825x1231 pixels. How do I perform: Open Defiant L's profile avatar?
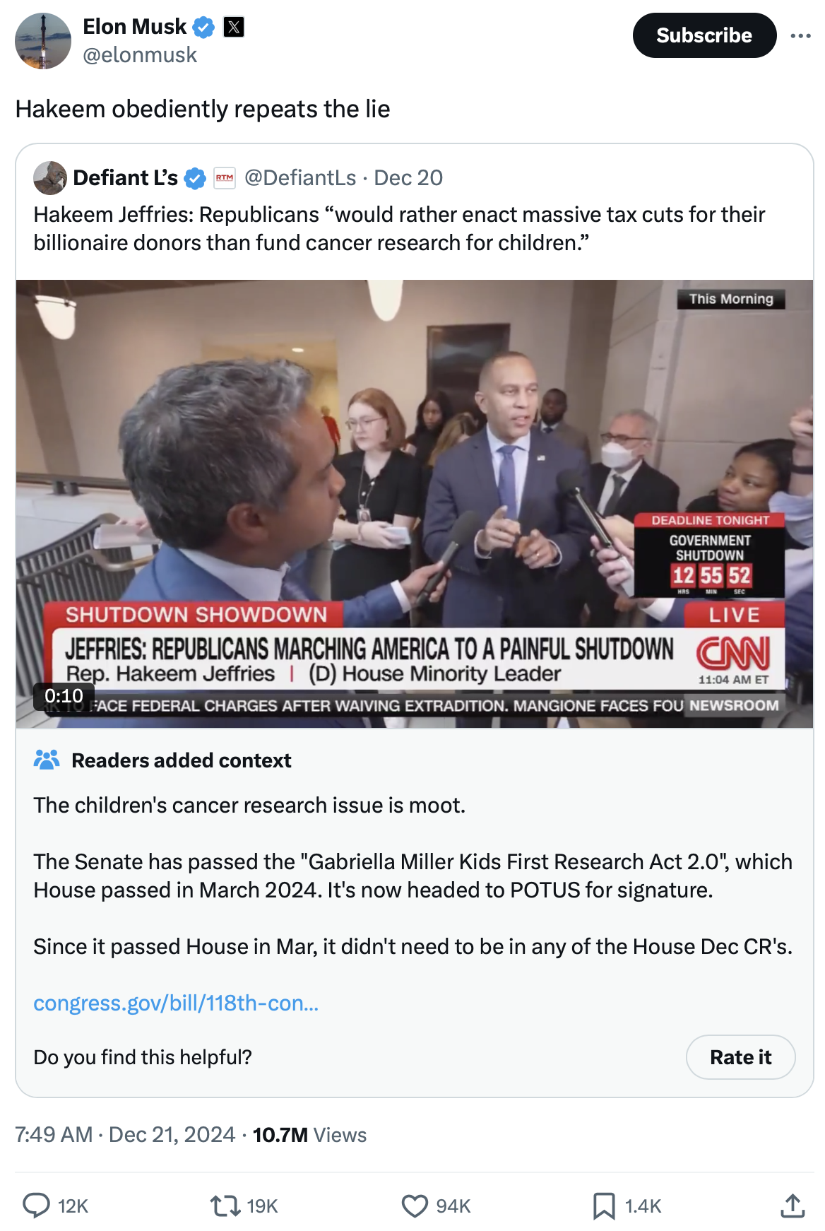[50, 177]
